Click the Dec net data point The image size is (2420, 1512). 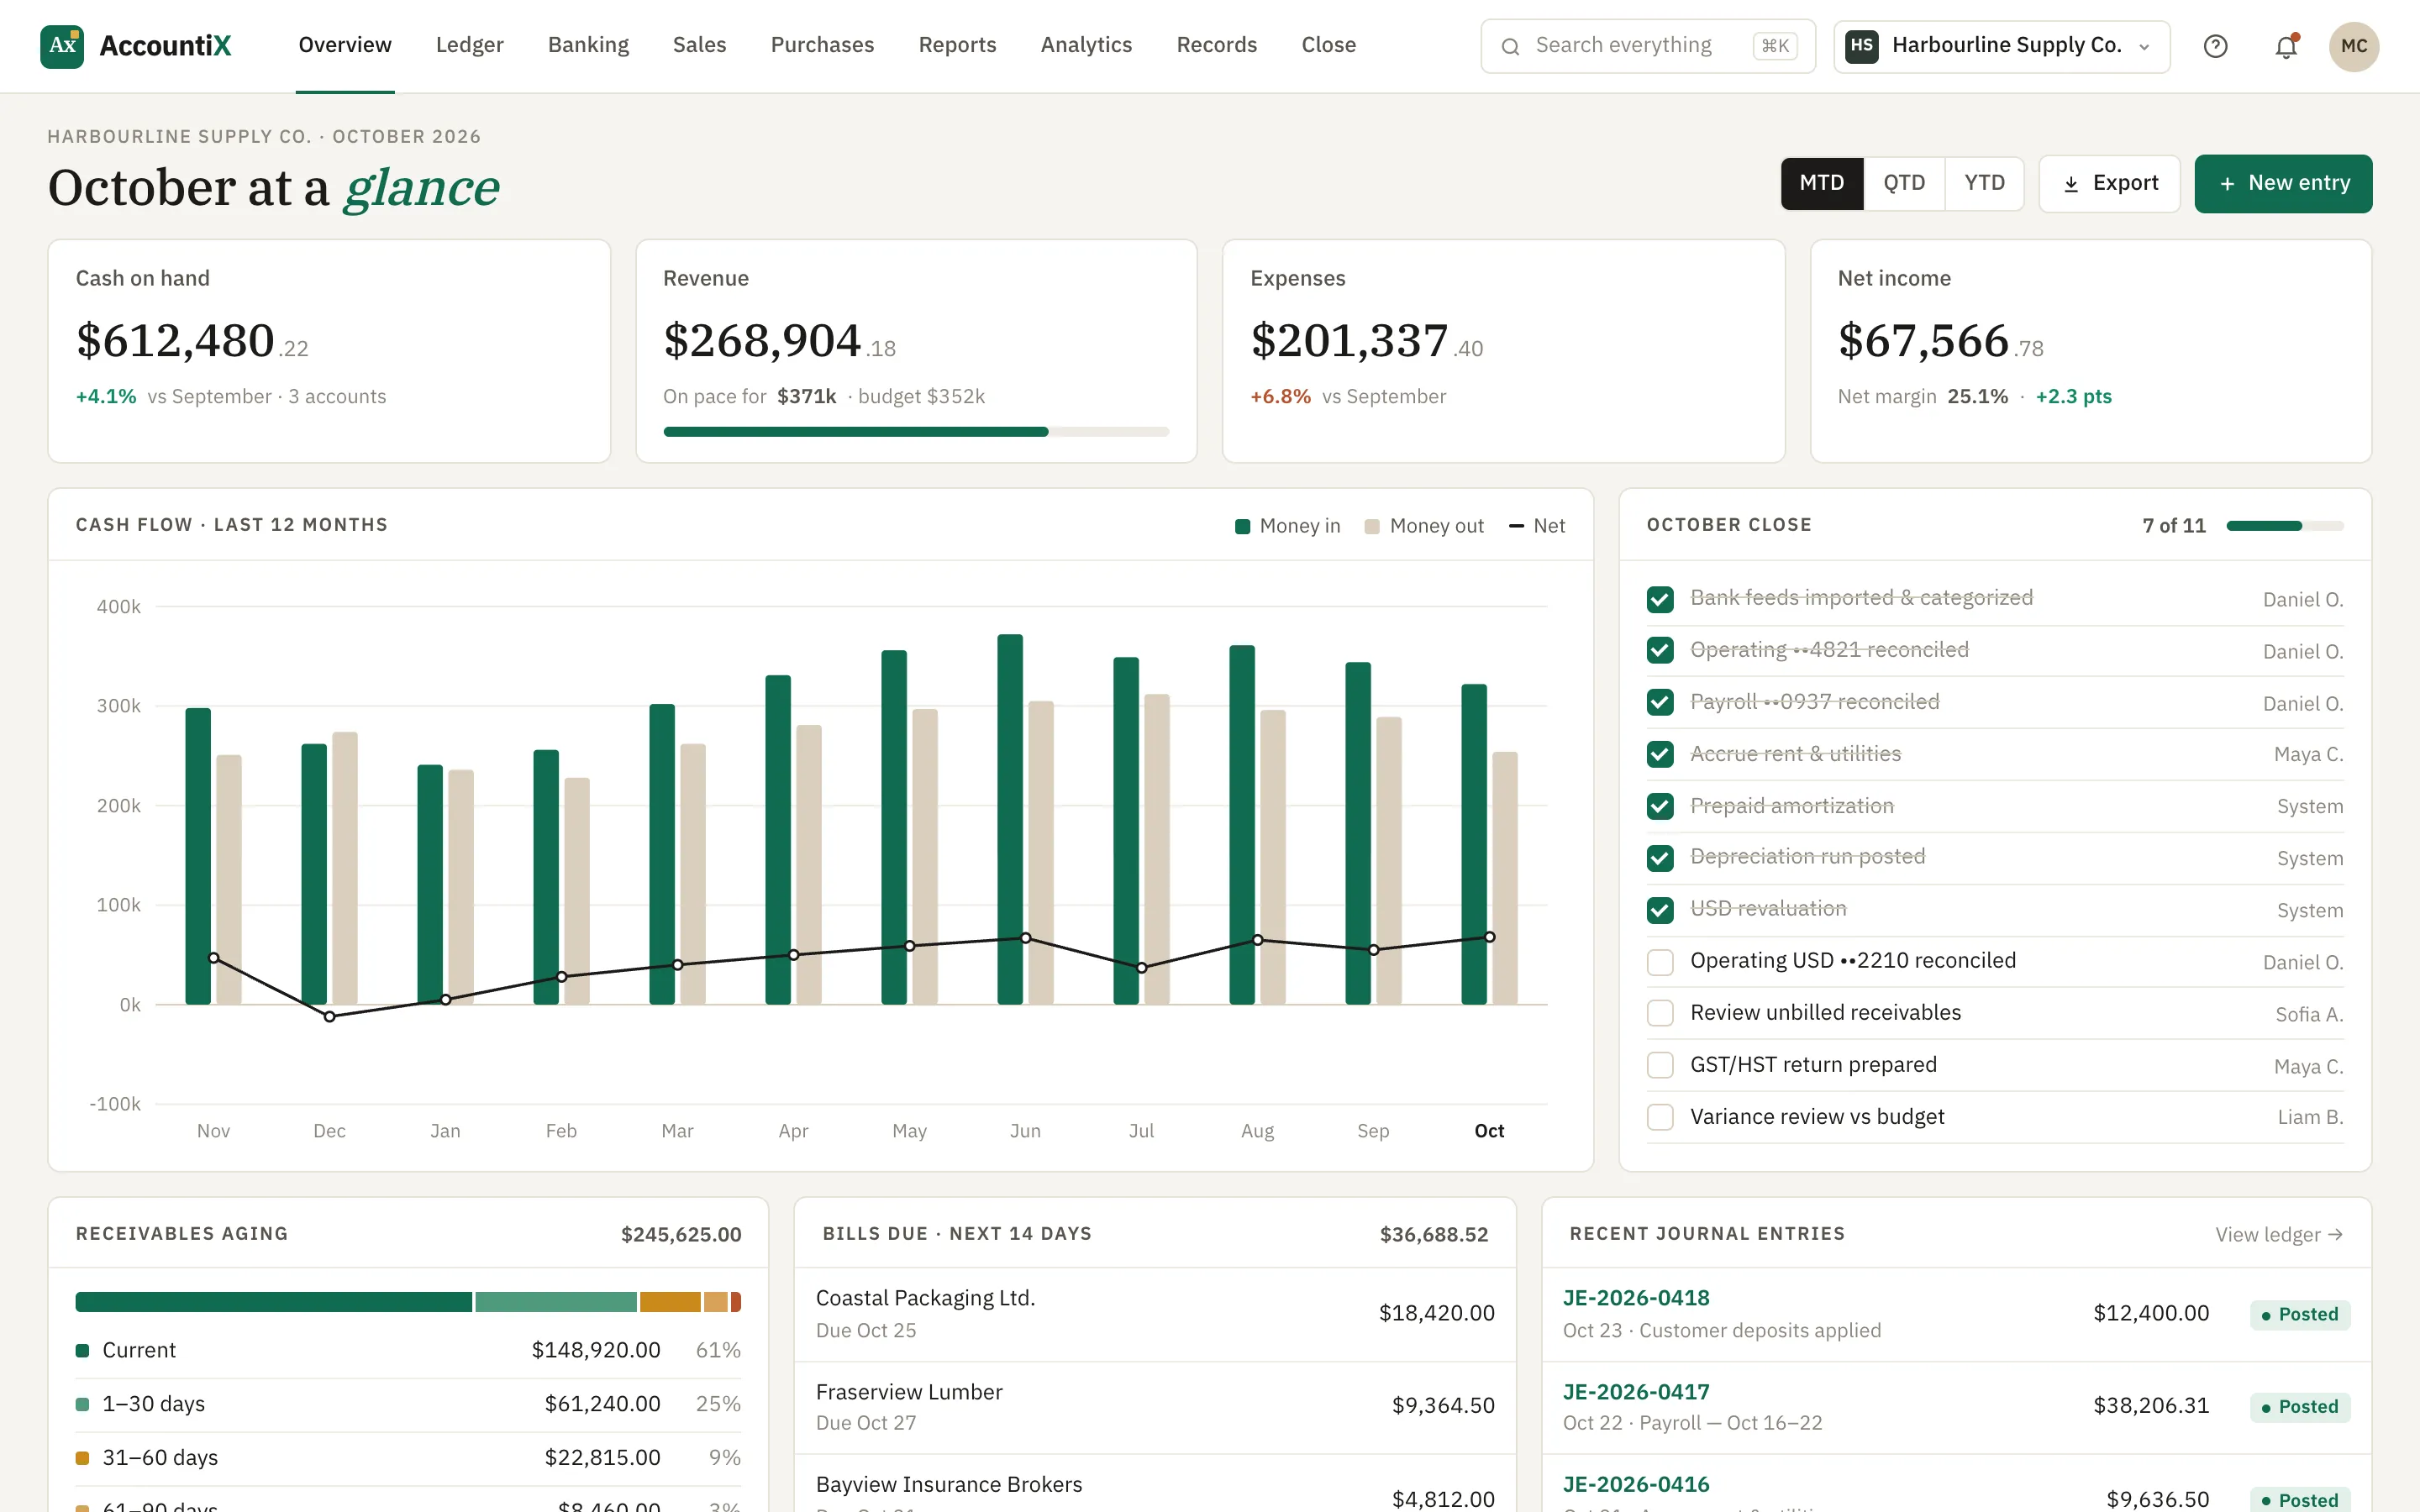(x=329, y=1017)
